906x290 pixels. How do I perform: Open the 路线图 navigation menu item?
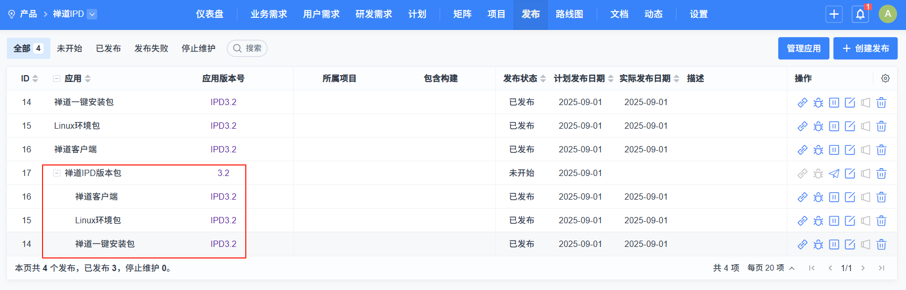(569, 14)
